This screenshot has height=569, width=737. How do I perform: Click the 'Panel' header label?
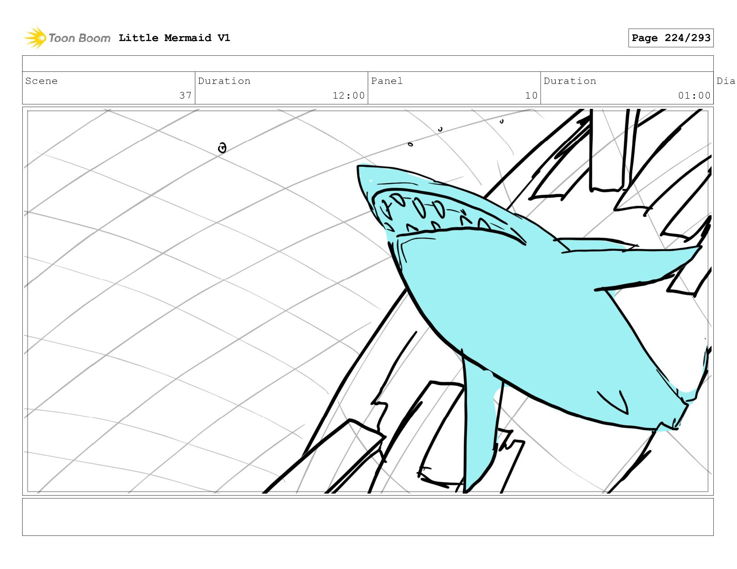(387, 81)
